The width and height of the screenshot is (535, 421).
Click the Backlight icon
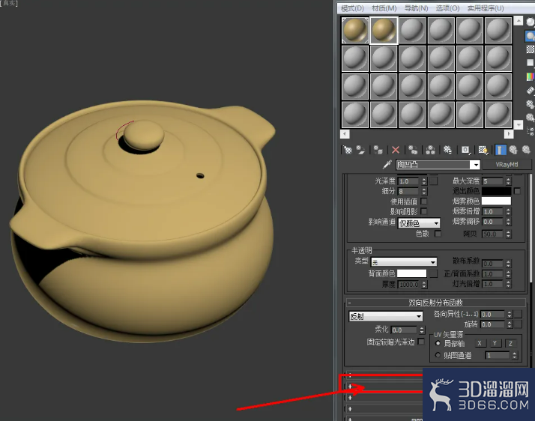coord(530,36)
